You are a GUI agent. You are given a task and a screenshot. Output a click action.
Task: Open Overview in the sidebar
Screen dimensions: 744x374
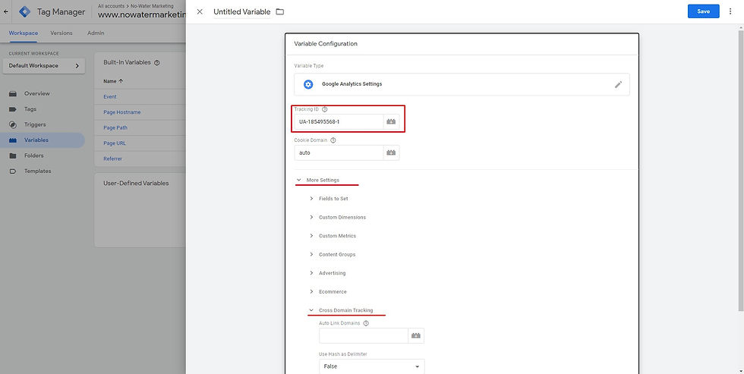pyautogui.click(x=37, y=93)
